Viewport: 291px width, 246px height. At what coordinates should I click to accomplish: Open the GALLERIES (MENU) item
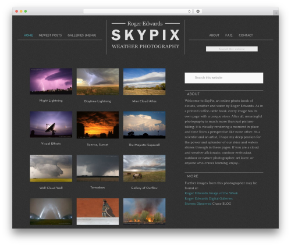click(82, 35)
